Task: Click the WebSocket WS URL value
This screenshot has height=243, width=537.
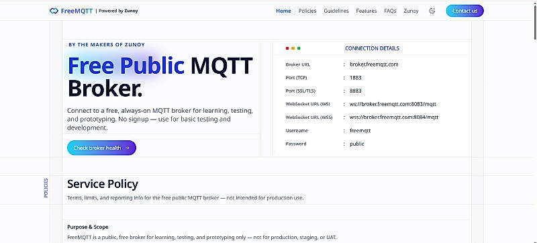Action: 393,104
